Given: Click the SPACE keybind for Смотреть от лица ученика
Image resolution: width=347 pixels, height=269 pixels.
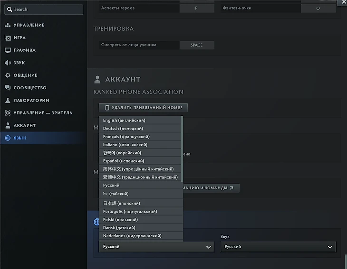Looking at the screenshot, I should (x=196, y=45).
